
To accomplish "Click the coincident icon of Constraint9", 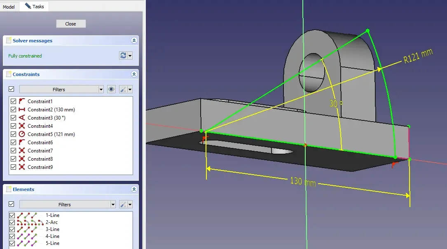I will tap(22, 167).
